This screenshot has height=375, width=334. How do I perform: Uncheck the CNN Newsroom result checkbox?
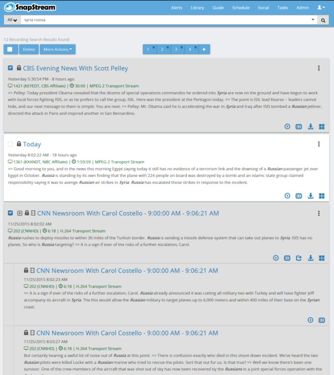pyautogui.click(x=10, y=213)
